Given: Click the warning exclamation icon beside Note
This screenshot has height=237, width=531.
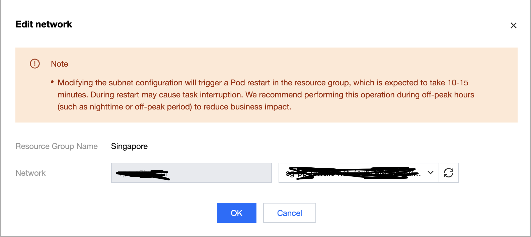Looking at the screenshot, I should click(x=35, y=64).
